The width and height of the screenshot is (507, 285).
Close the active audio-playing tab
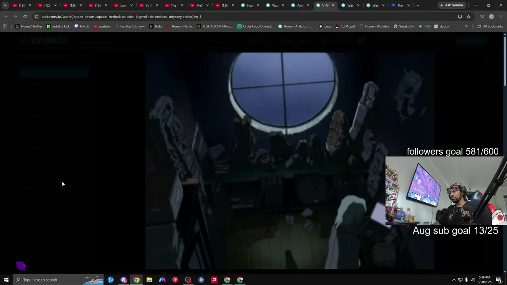[333, 6]
